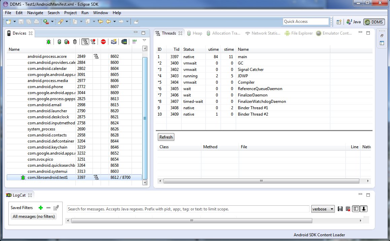390x241 pixels.
Task: Open the verbose log level dropdown
Action: [x=323, y=209]
